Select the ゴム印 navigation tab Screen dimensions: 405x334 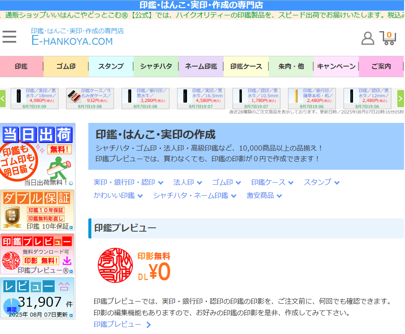66,67
